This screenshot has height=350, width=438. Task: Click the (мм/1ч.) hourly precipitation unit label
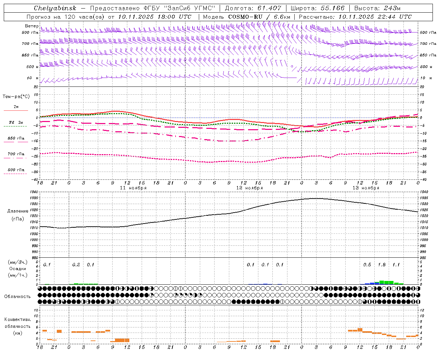coord(18,275)
